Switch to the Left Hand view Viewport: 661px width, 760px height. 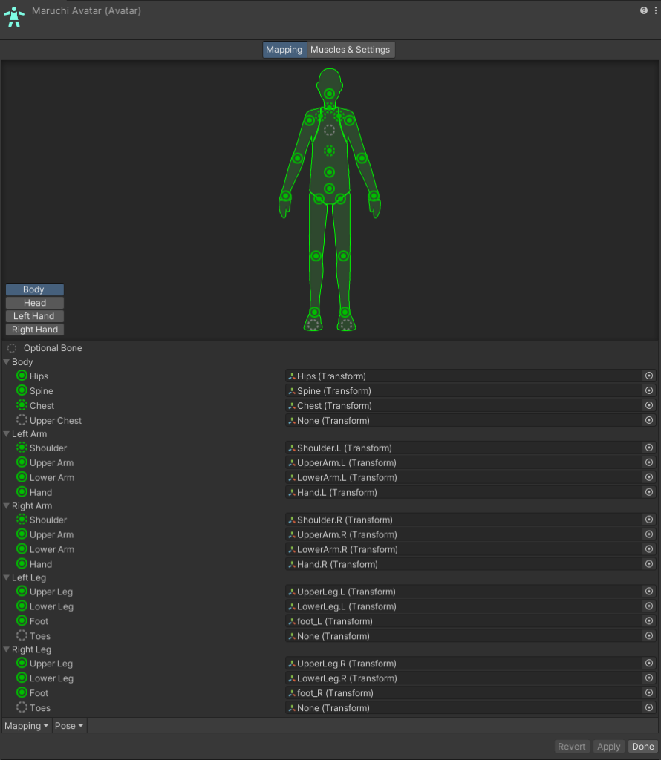34,316
